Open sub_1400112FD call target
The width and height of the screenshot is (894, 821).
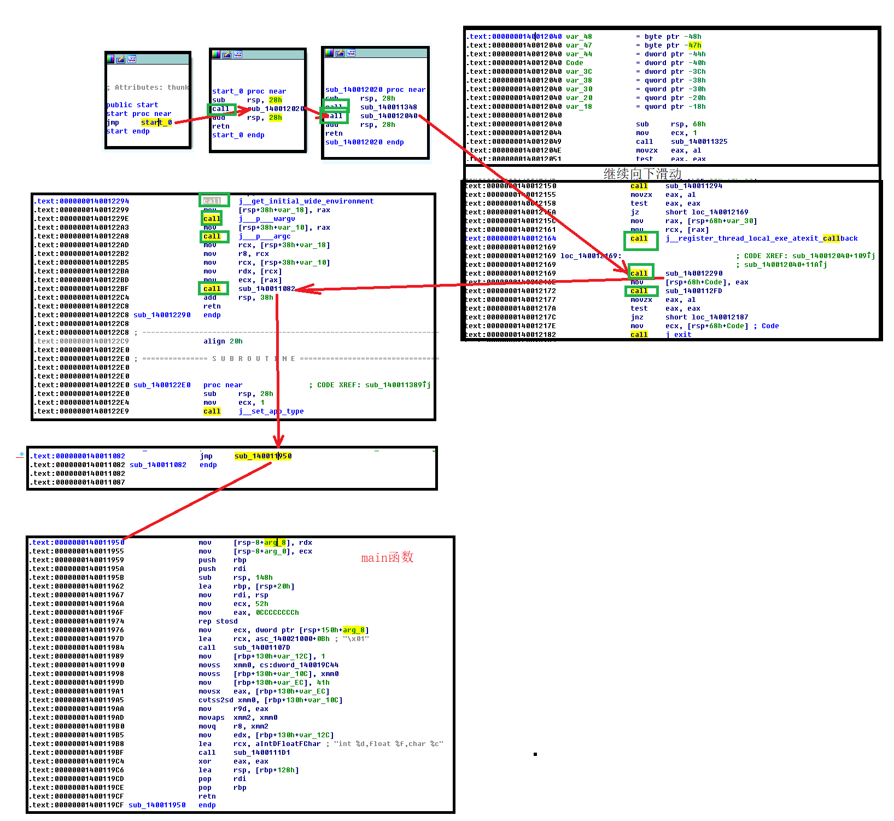coord(693,291)
